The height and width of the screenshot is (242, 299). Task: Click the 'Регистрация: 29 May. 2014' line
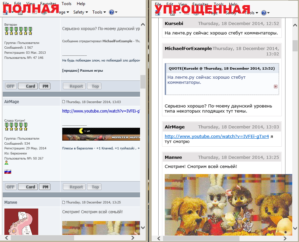tap(25, 148)
